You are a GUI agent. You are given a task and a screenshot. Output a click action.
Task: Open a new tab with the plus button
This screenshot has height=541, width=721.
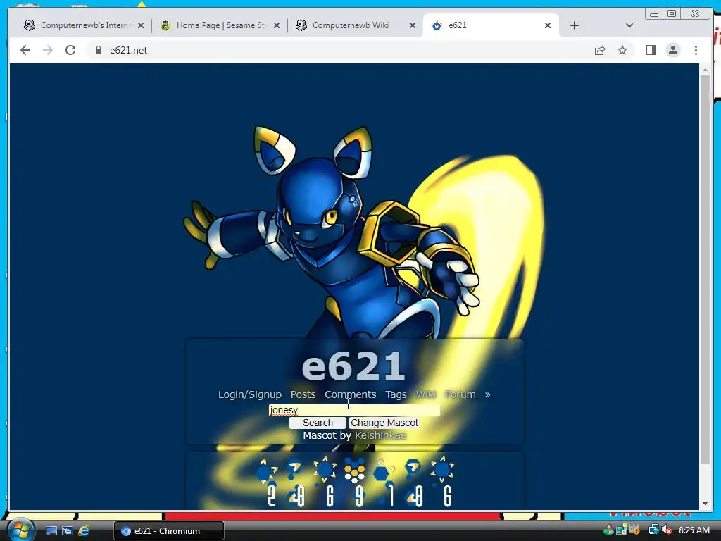click(x=575, y=25)
